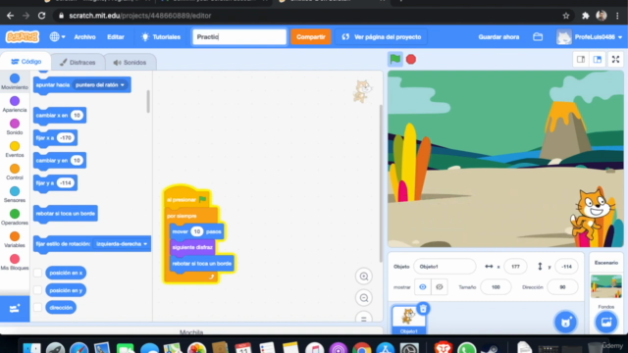Open the Editar menu
The width and height of the screenshot is (628, 353).
[x=116, y=37]
